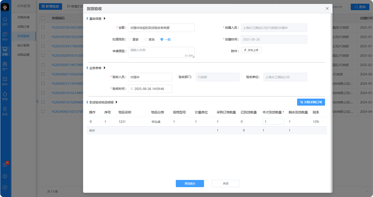The image size is (373, 197).
Task: Select the 资产 assets sidebar icon
Action: pyautogui.click(x=5, y=65)
